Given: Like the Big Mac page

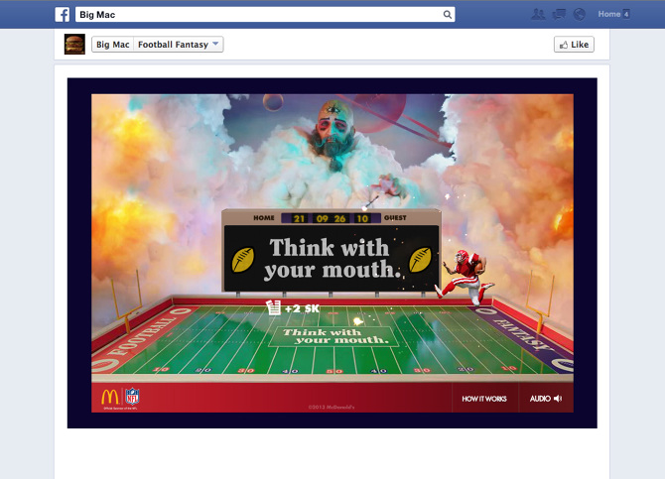Looking at the screenshot, I should click(574, 45).
